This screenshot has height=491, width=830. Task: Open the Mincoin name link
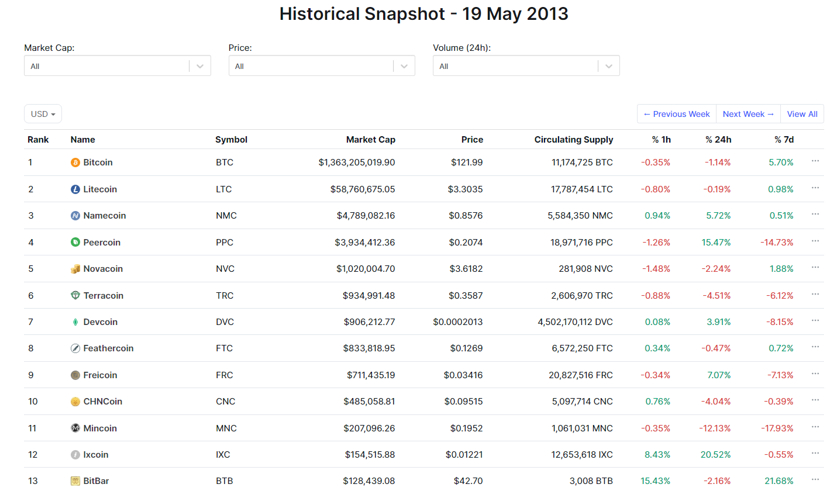pos(100,428)
